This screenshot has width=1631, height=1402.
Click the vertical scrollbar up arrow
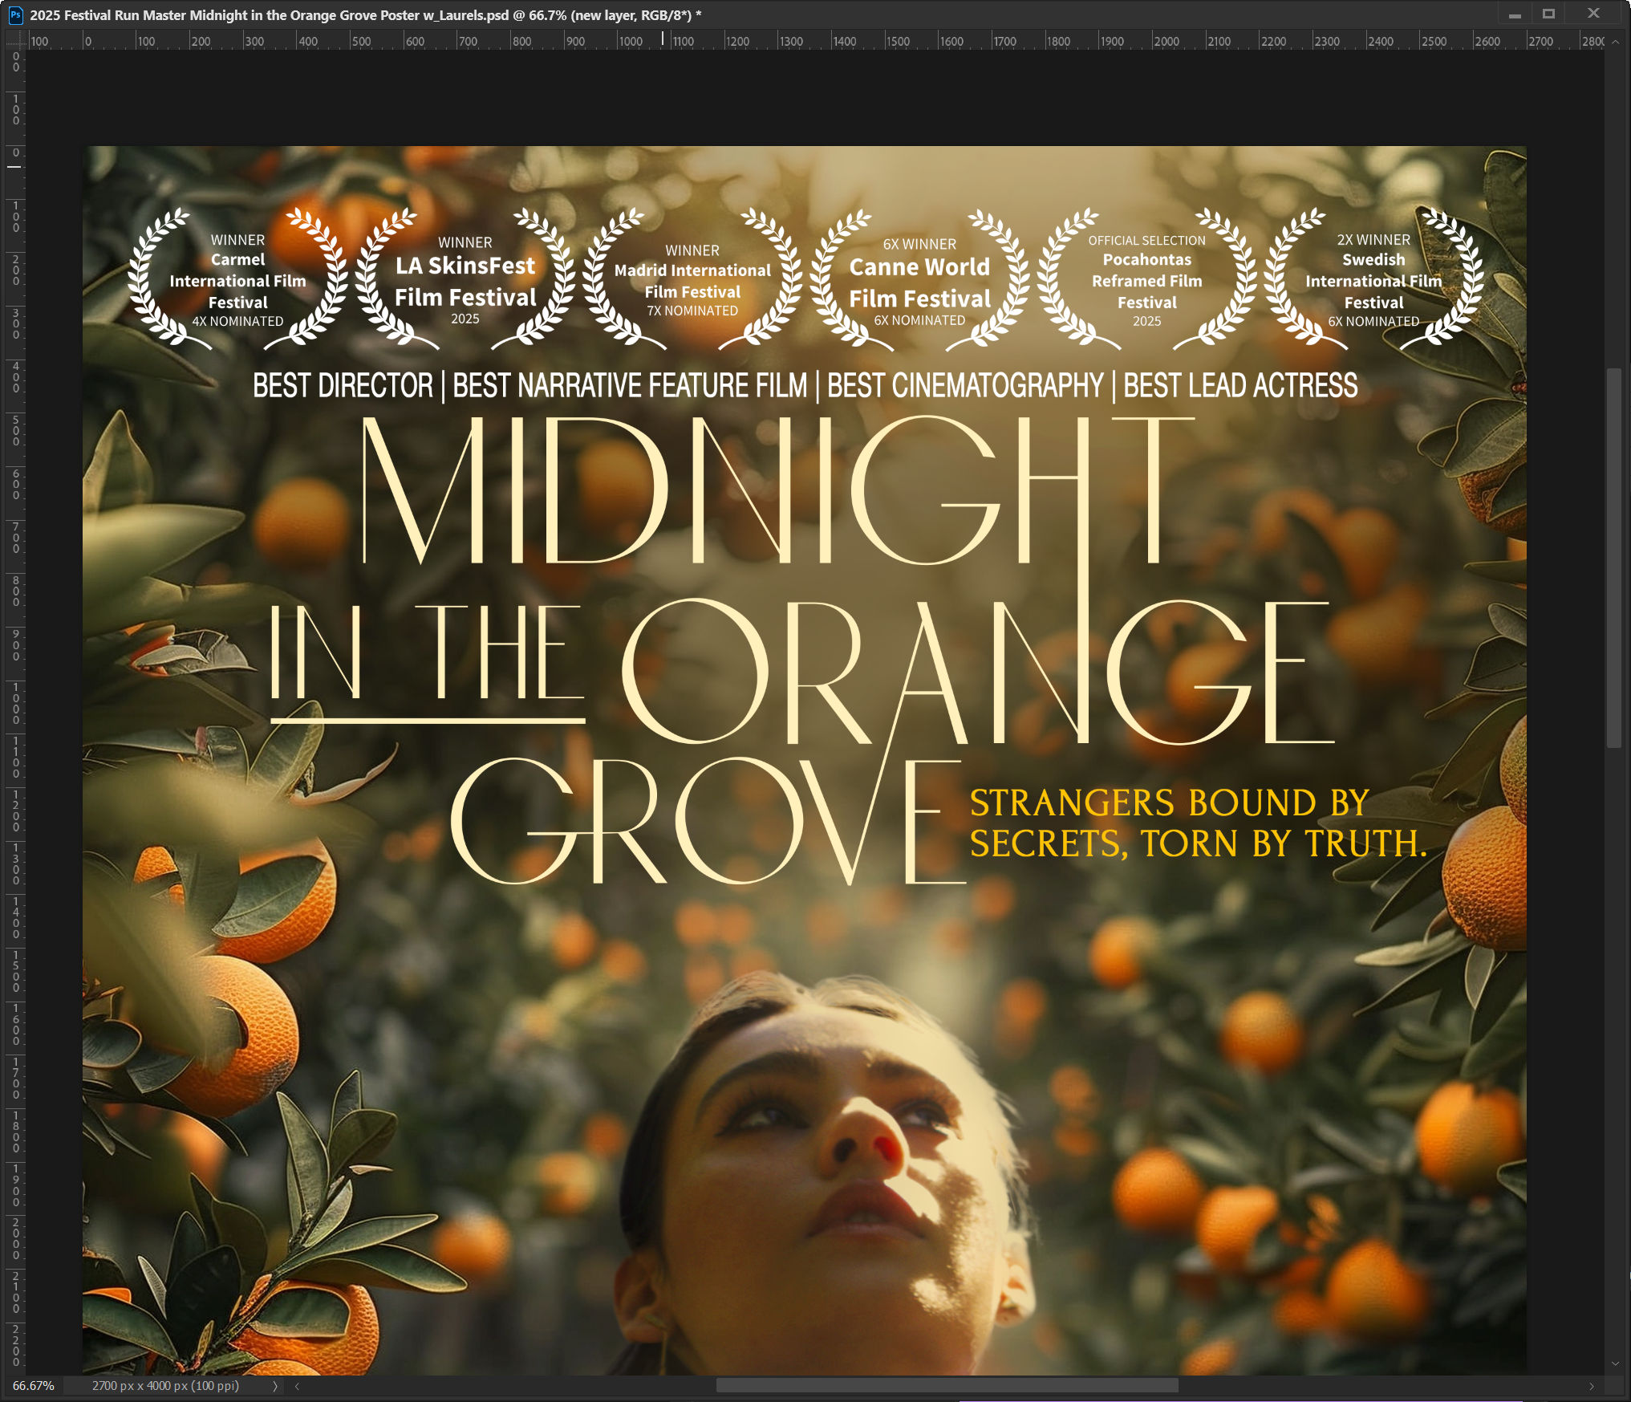click(1615, 41)
